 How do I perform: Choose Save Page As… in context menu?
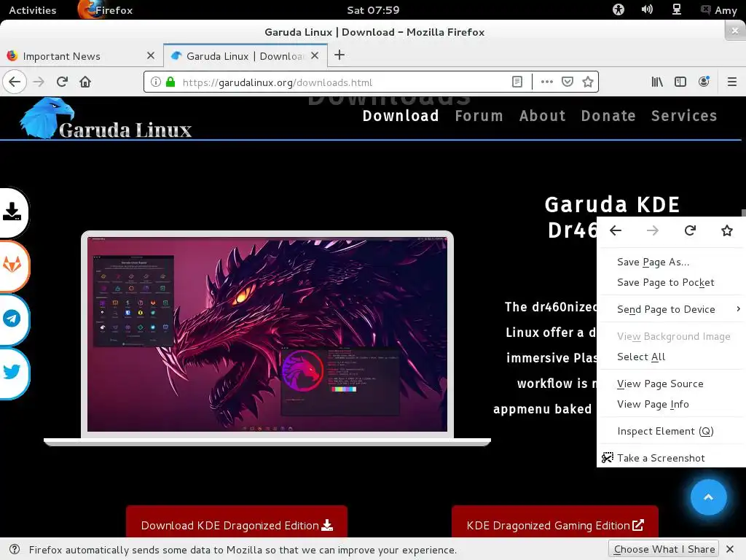pos(671,262)
